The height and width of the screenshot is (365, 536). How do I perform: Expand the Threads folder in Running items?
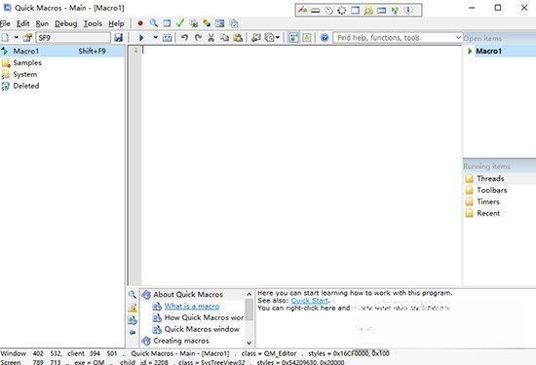click(484, 178)
